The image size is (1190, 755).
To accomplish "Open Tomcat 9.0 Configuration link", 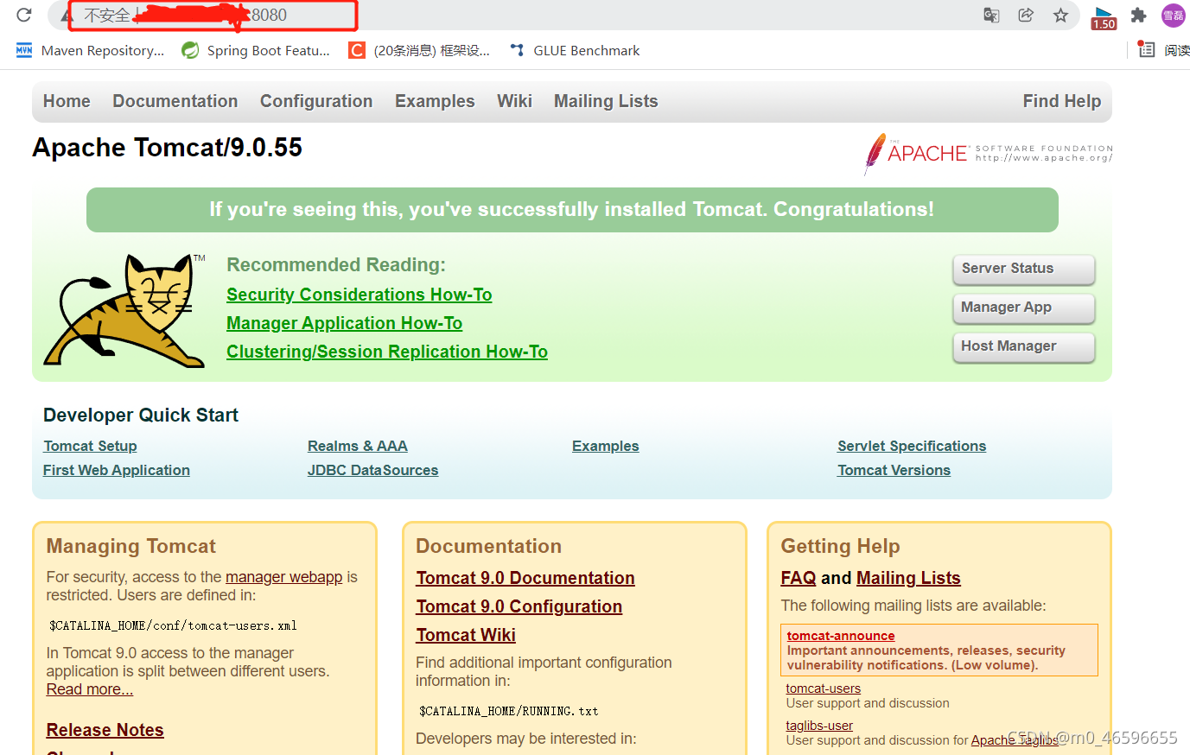I will point(519,606).
